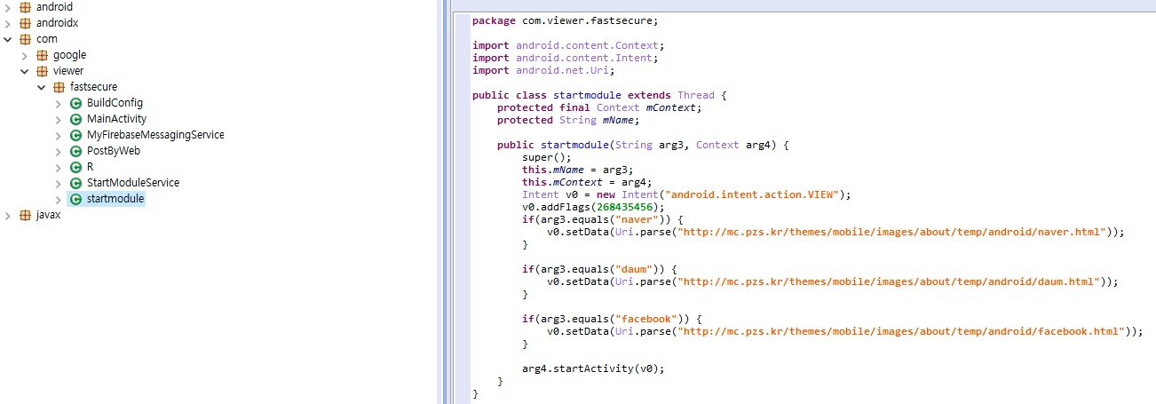Collapse the fastsecure package node

click(x=42, y=87)
